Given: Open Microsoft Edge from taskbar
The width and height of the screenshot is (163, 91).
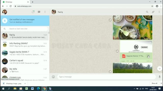Looking at the screenshot, I should pyautogui.click(x=38, y=89).
